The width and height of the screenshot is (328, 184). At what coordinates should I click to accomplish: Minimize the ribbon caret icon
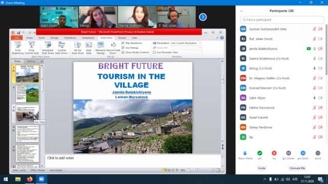[217, 38]
